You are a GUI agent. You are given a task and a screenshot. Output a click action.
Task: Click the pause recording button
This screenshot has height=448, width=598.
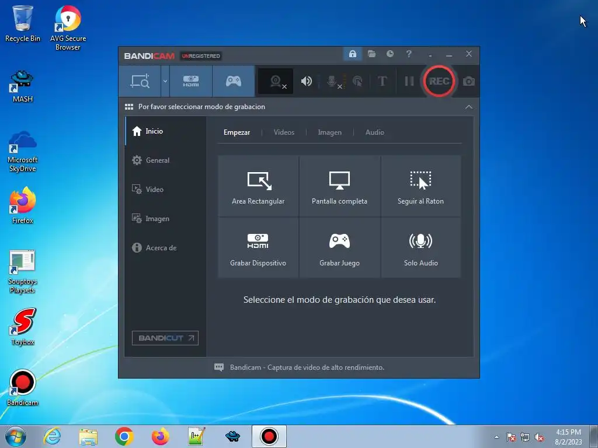click(409, 81)
